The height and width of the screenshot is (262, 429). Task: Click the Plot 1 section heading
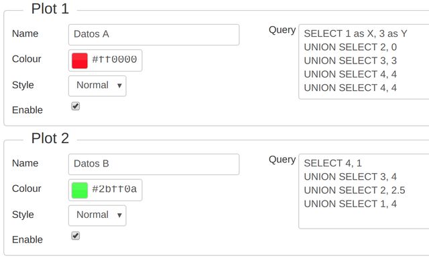50,9
